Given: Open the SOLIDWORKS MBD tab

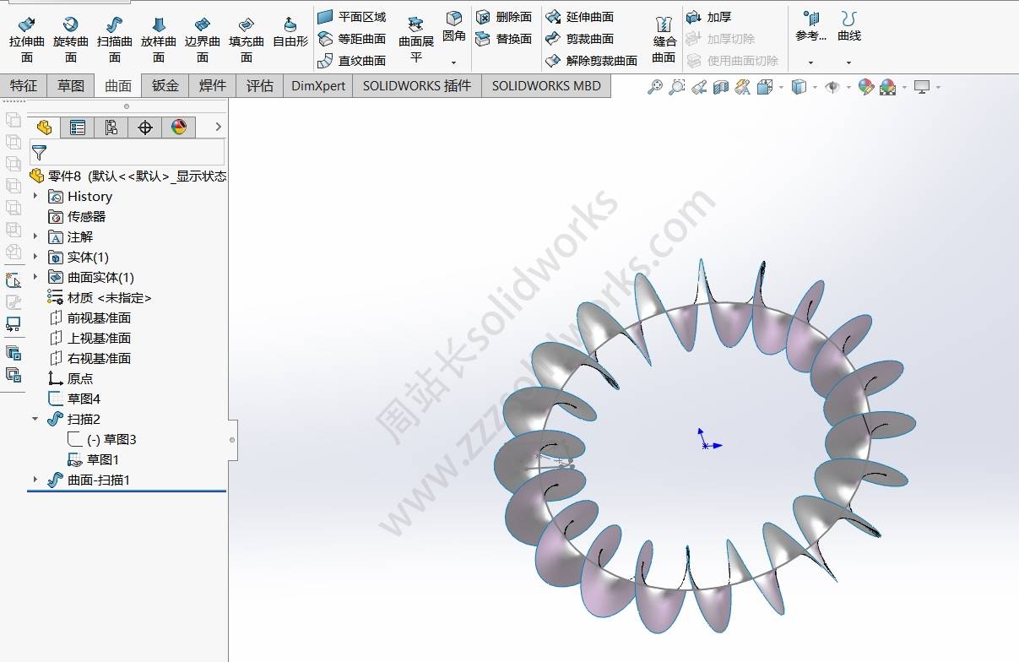Looking at the screenshot, I should (x=546, y=85).
